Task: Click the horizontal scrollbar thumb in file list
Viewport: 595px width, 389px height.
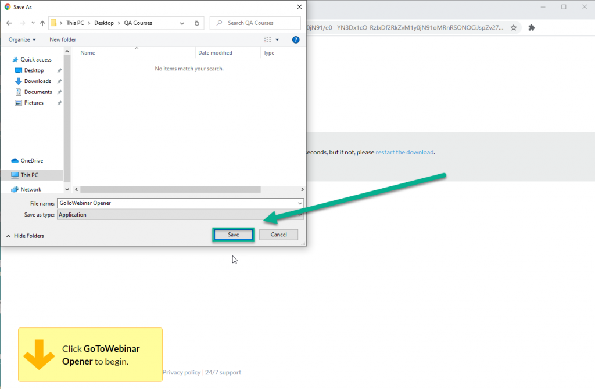Action: pyautogui.click(x=170, y=189)
